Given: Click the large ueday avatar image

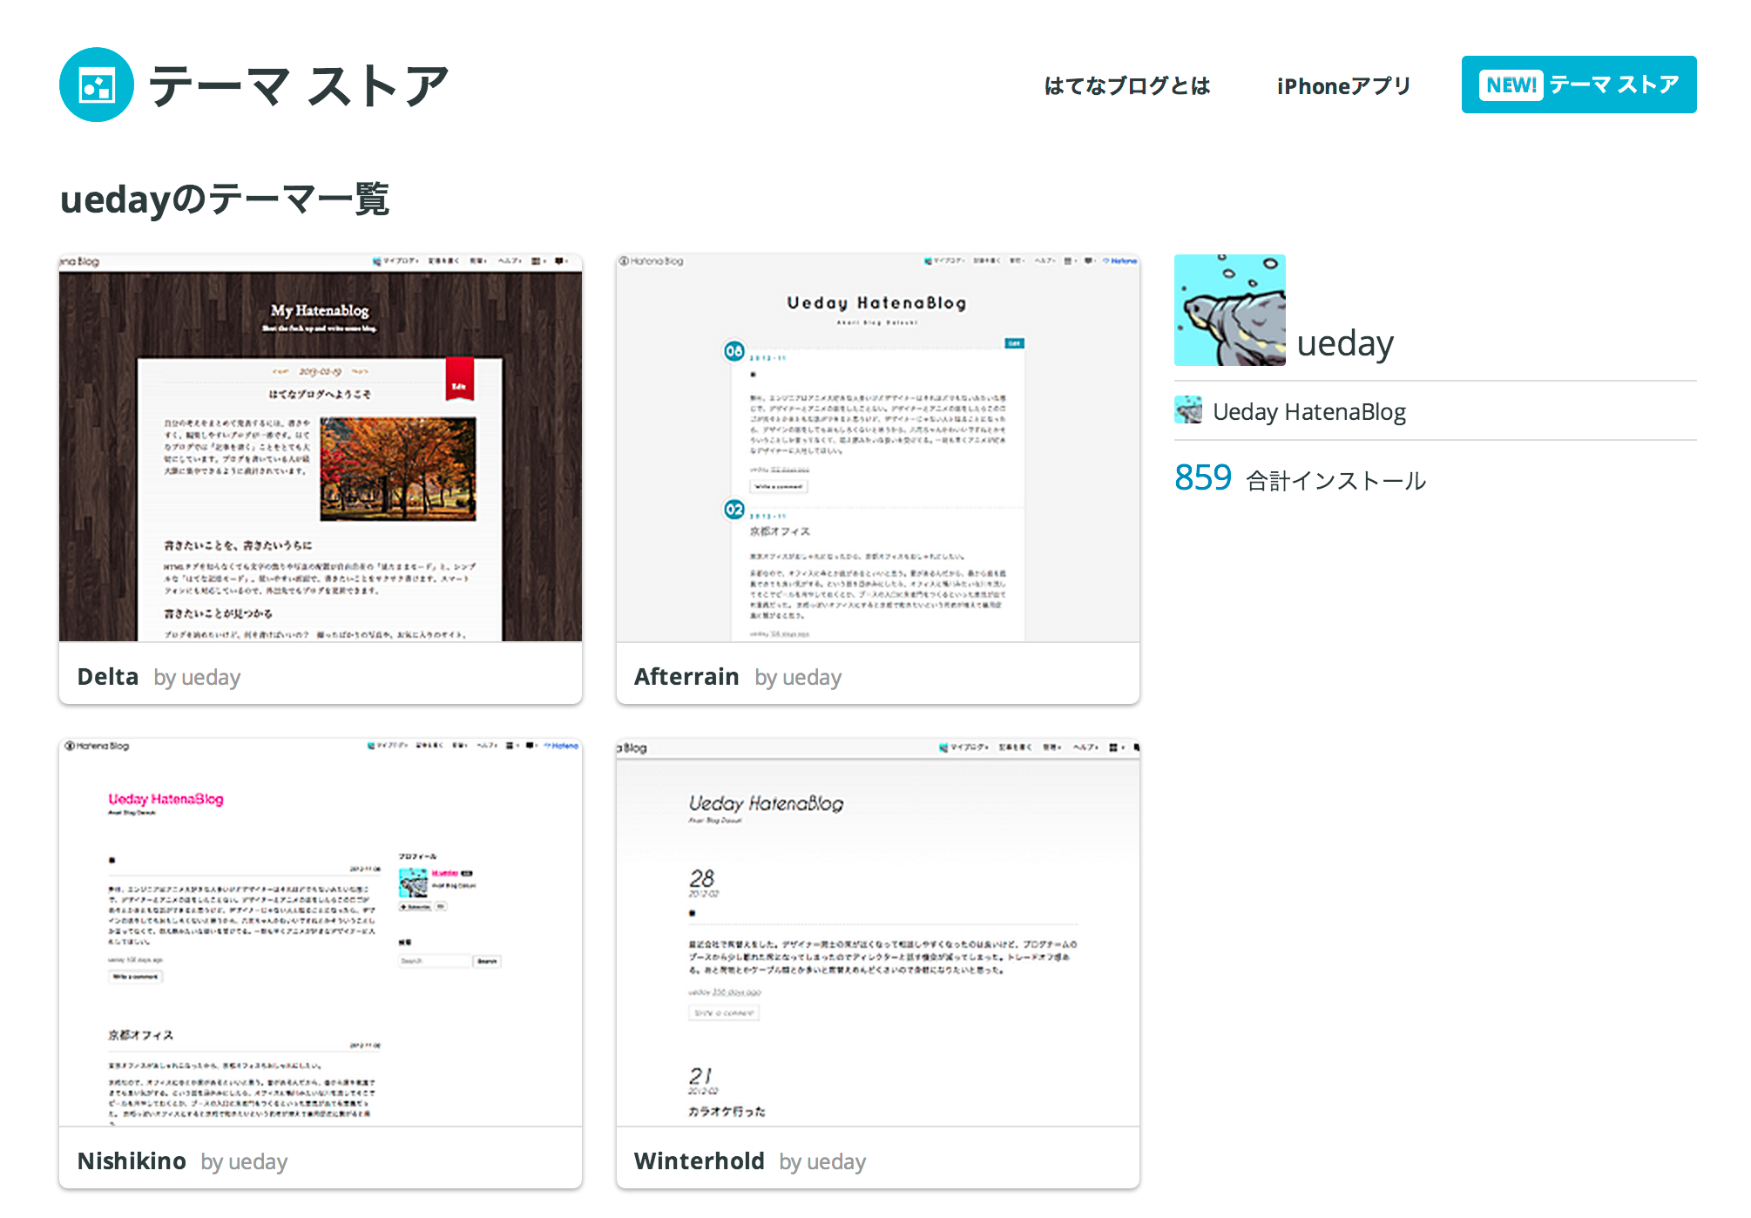Looking at the screenshot, I should [1230, 310].
